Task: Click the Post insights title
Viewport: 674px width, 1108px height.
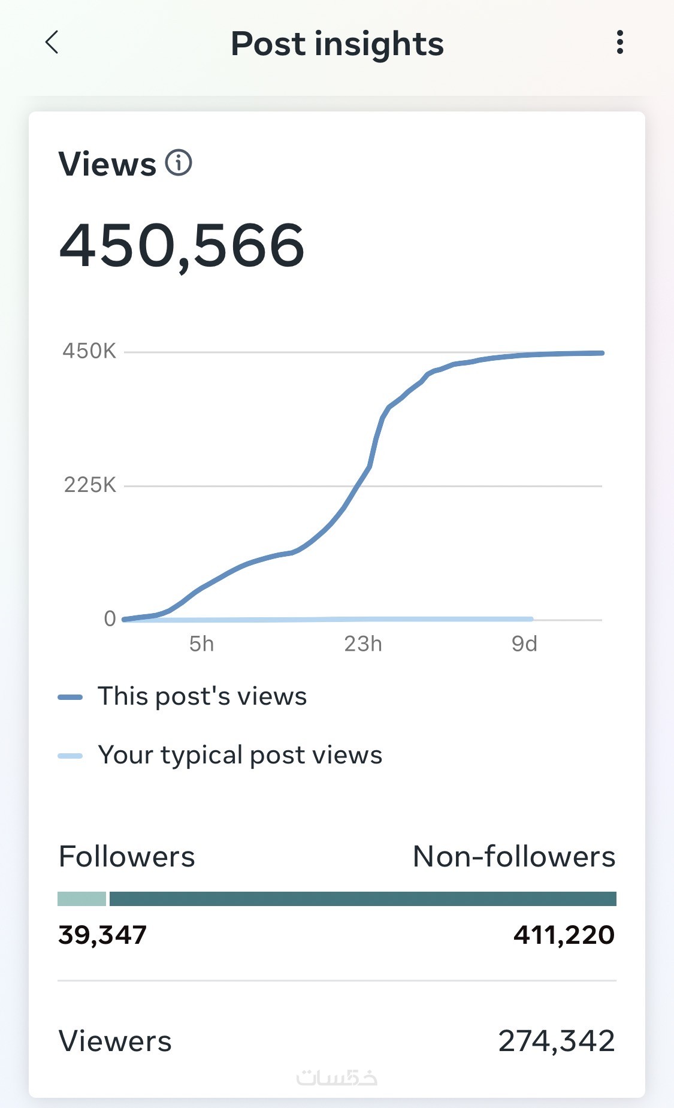Action: (337, 44)
